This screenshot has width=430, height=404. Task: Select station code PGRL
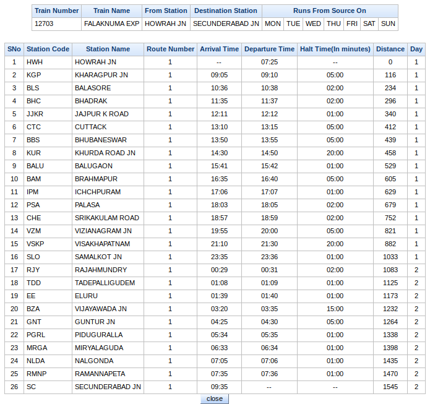(36, 335)
